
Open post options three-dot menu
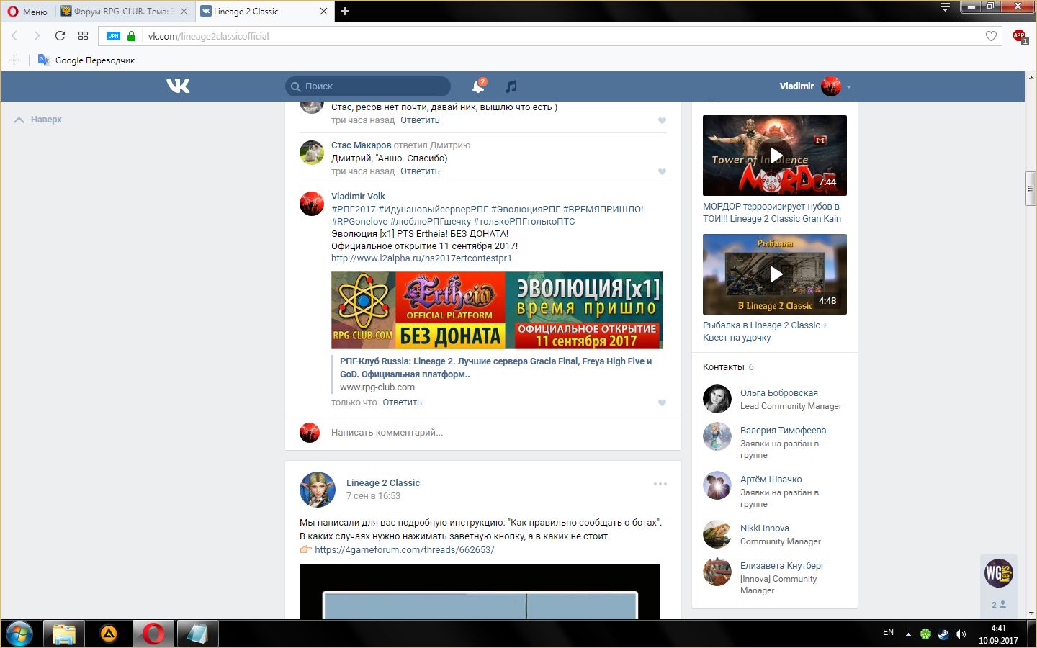coord(660,484)
